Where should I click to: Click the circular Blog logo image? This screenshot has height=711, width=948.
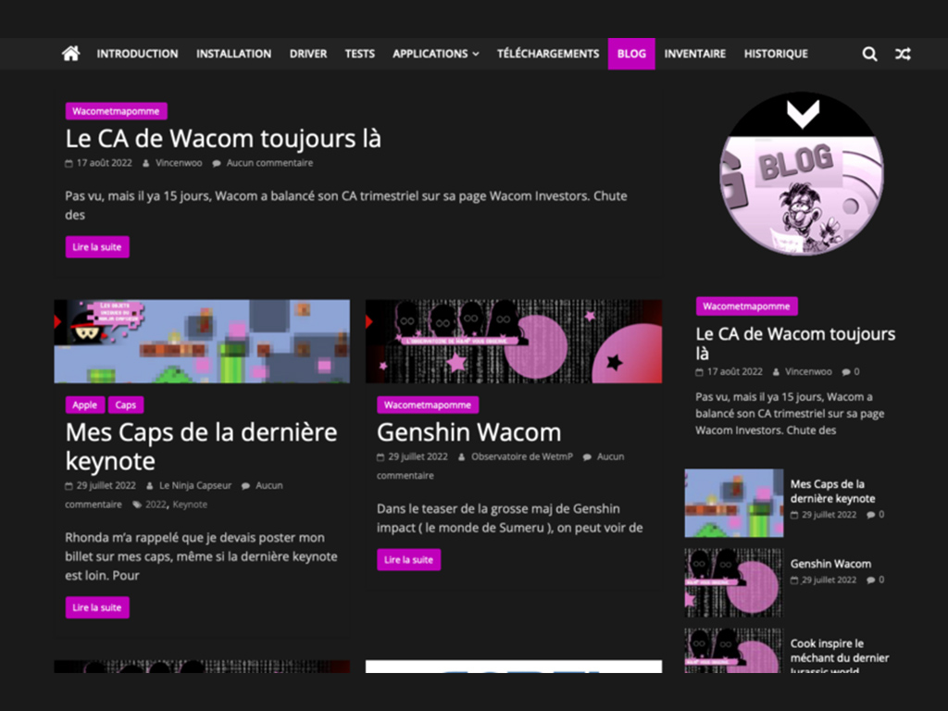click(x=802, y=173)
